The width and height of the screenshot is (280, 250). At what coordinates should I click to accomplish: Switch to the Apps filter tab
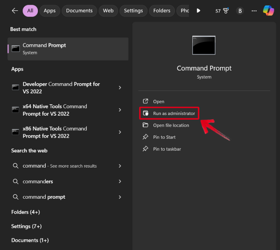[49, 11]
